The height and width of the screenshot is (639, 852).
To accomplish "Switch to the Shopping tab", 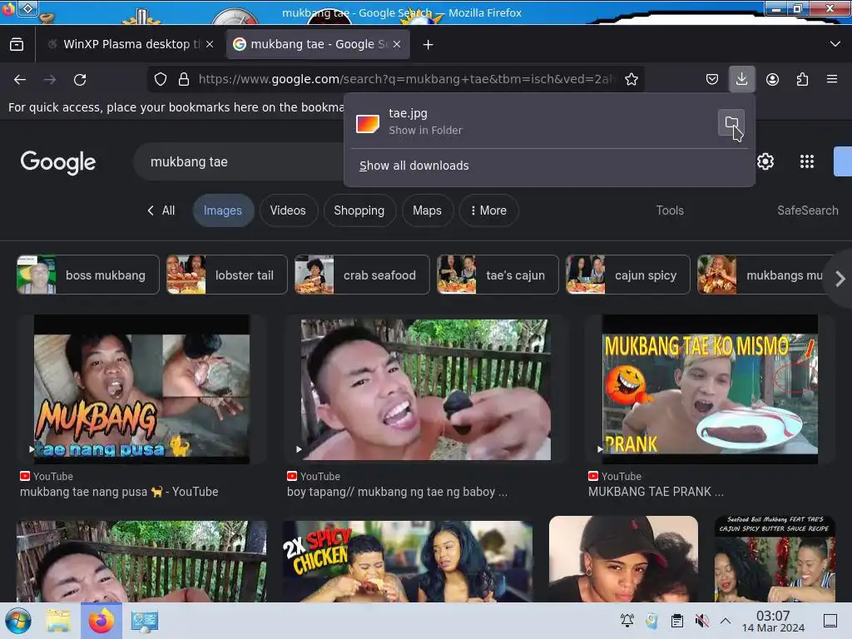I will 359,211.
